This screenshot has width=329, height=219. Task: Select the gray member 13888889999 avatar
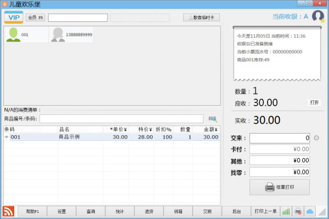coord(57,34)
